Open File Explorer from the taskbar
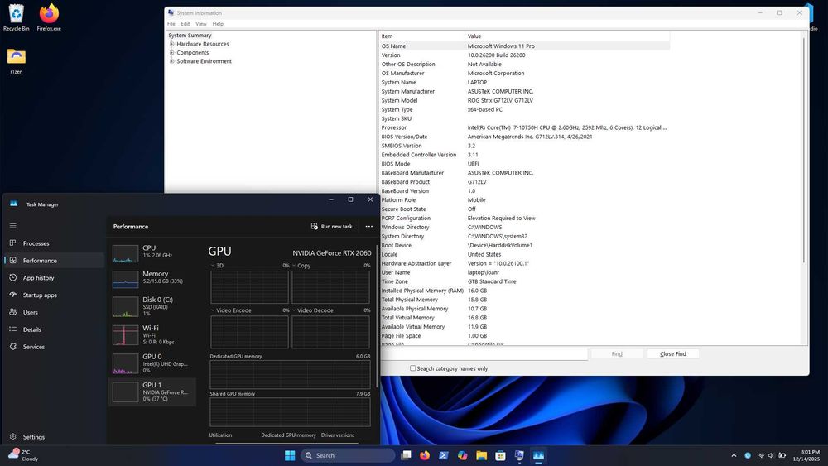828x466 pixels. click(482, 455)
